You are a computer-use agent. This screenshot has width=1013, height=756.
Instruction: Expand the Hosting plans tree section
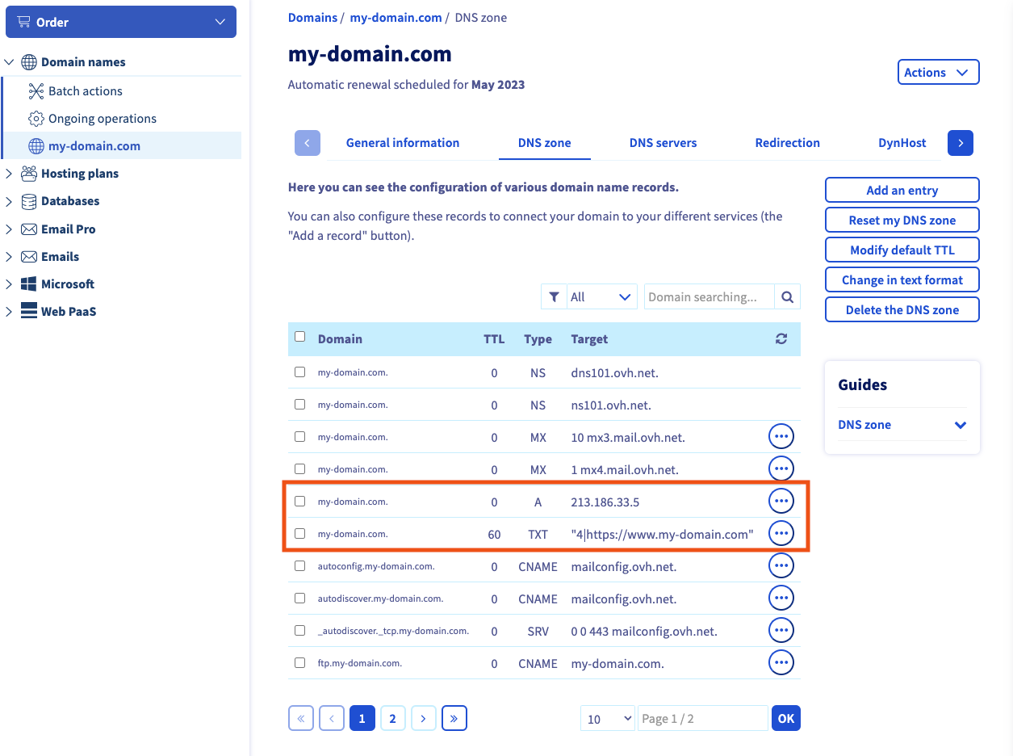pos(10,174)
